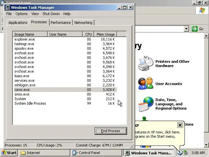The height and width of the screenshot is (157, 209).
Task: Open Date, Time, Language, and Regional Options link
Action: [171, 104]
